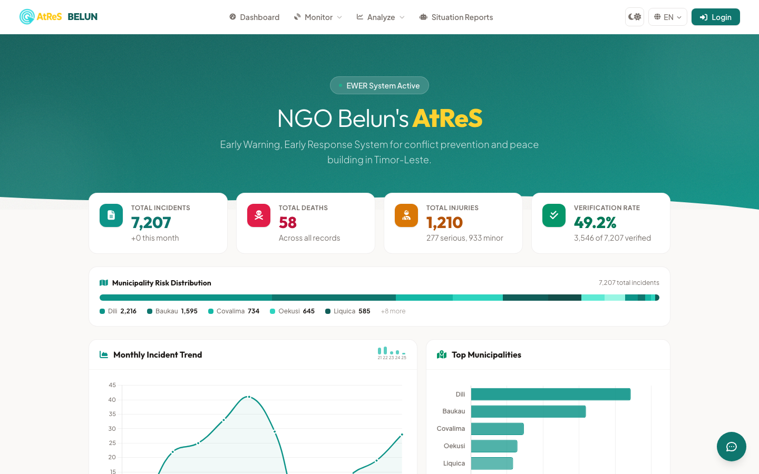Click the Login button

point(716,17)
